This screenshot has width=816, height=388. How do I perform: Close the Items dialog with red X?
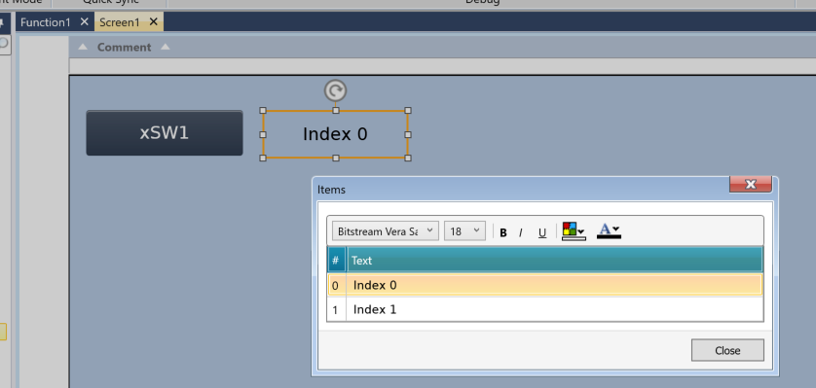751,184
